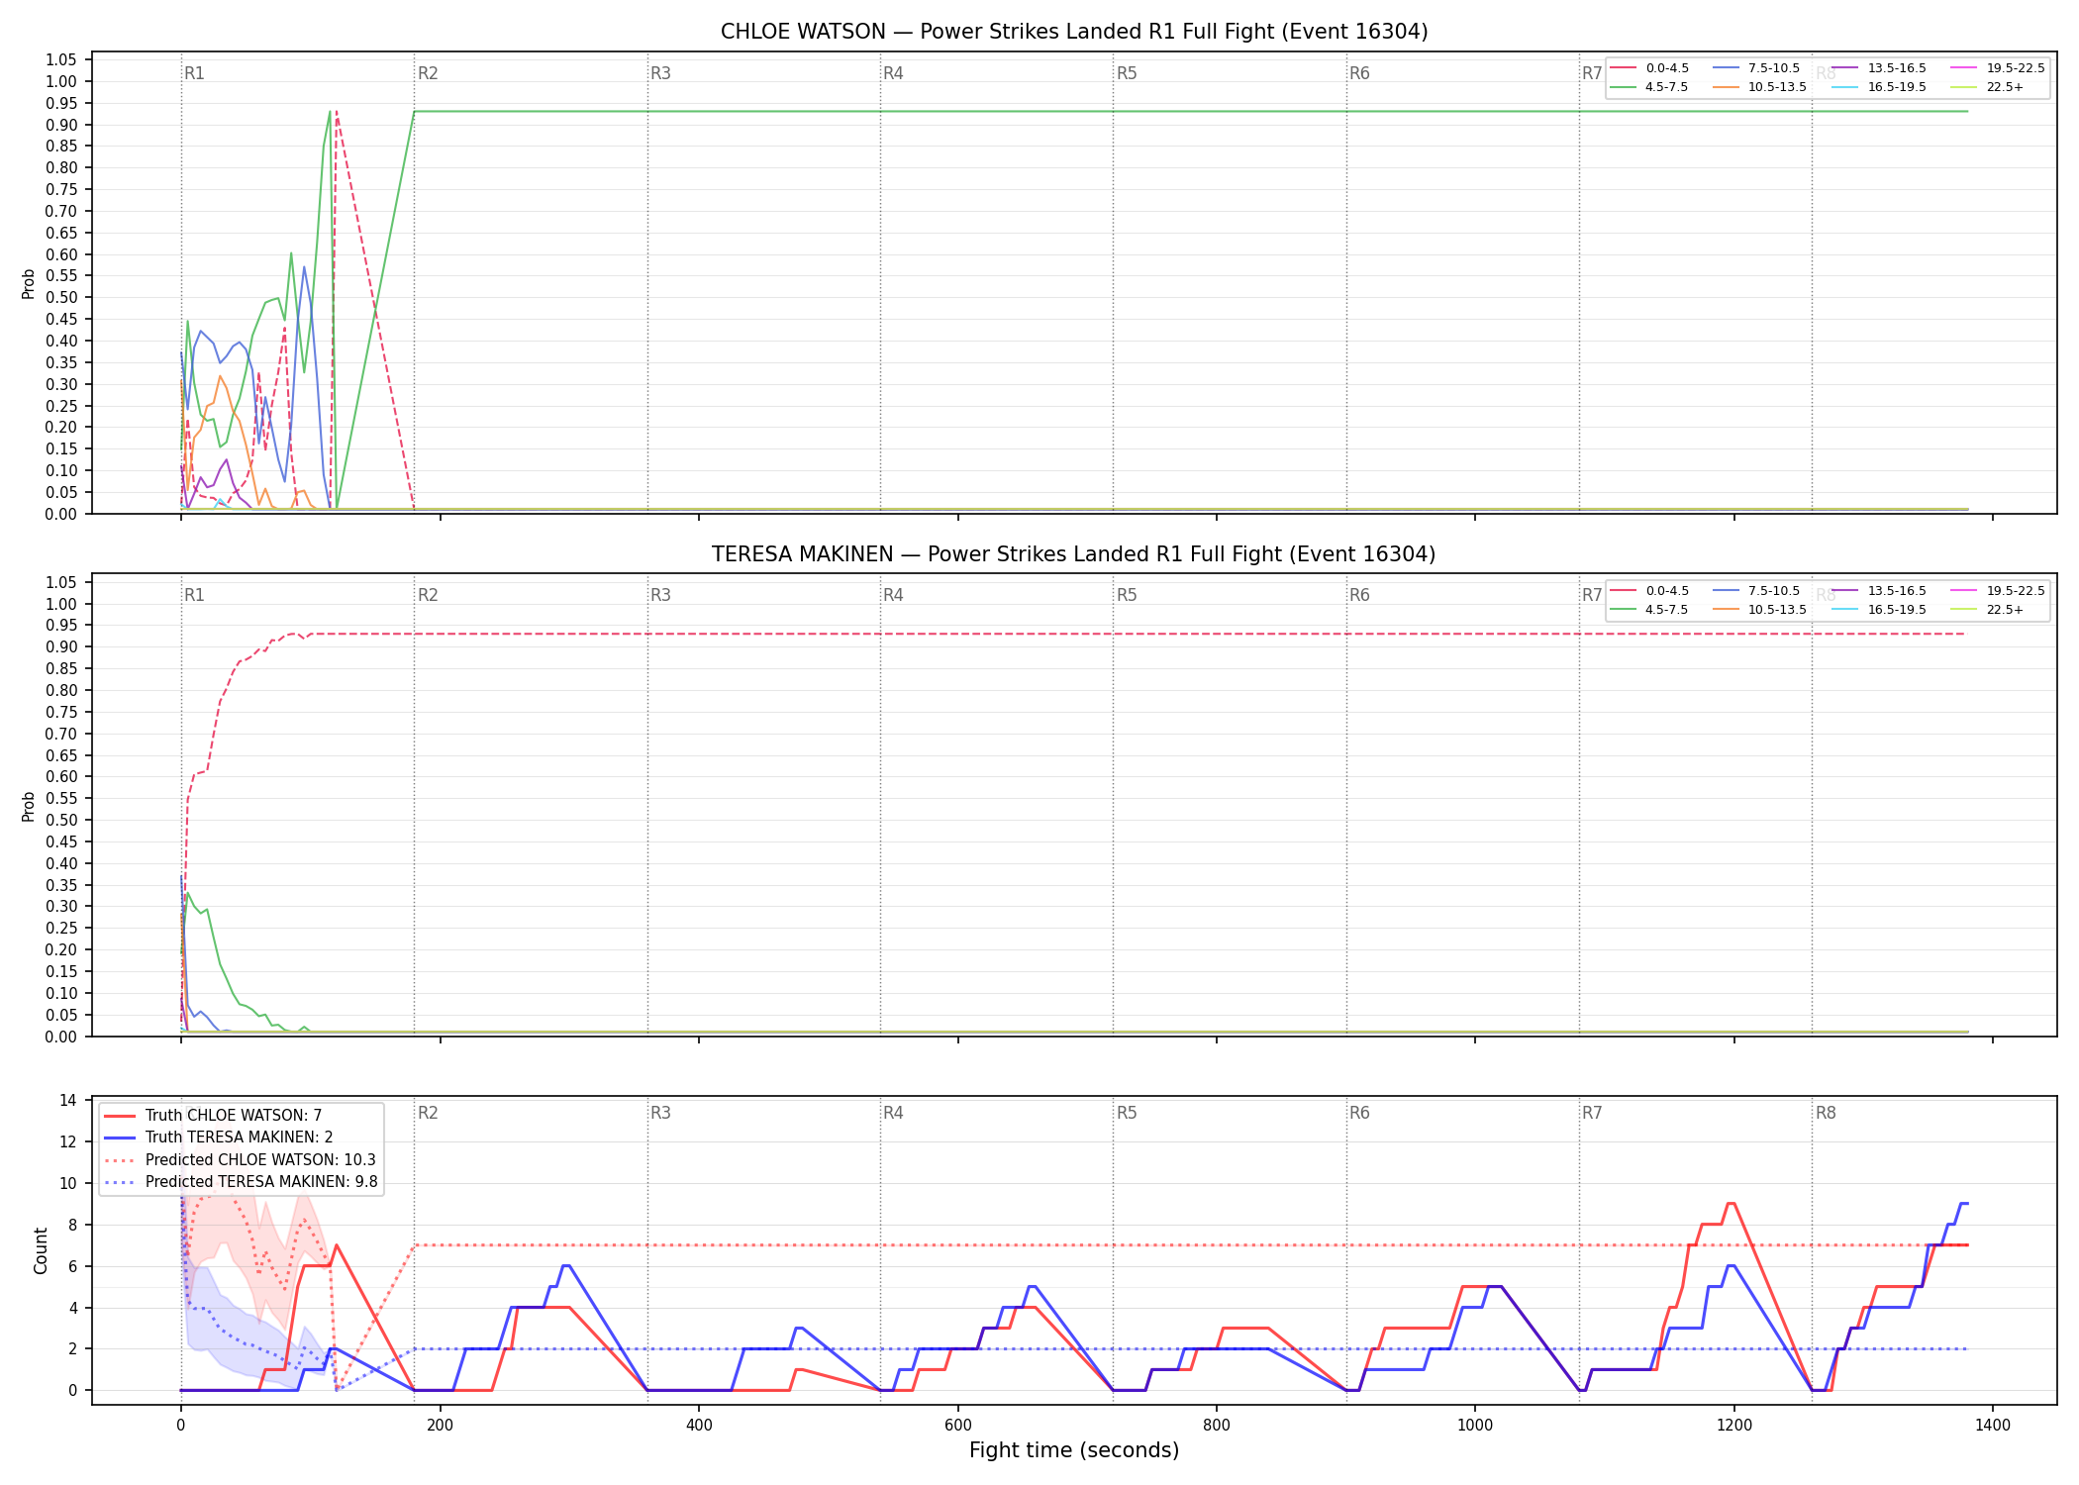The height and width of the screenshot is (1485, 2079).
Task: Click '22.5+' in Chloe Watson chart legend
Action: pos(2005,87)
